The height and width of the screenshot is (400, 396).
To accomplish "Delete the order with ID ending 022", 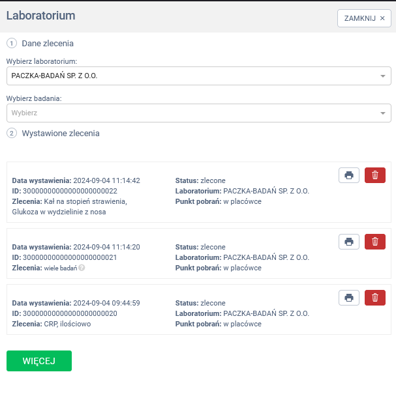I will coord(374,175).
